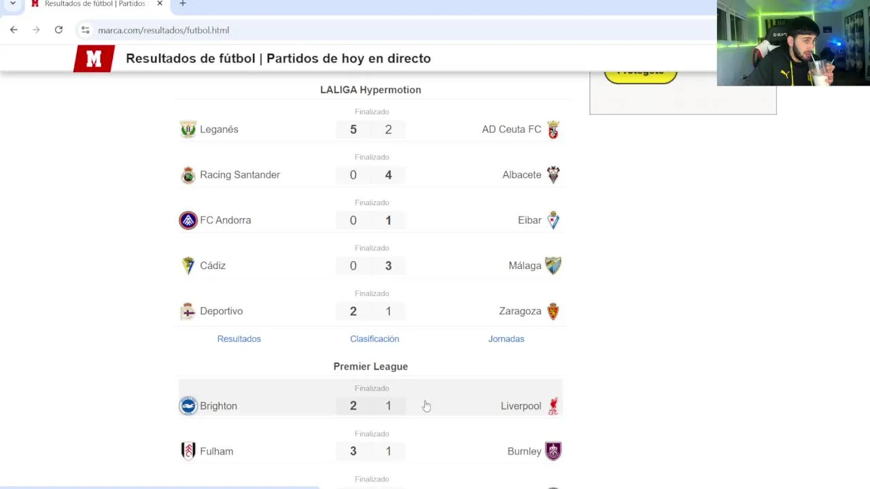870x489 pixels.
Task: Click the Cádiz team crest
Action: (x=188, y=266)
